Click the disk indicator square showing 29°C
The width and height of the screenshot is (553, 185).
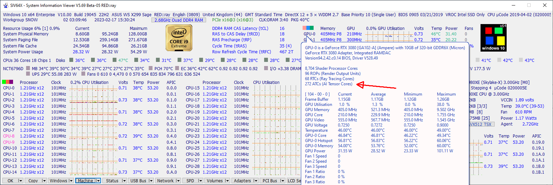coord(201,60)
